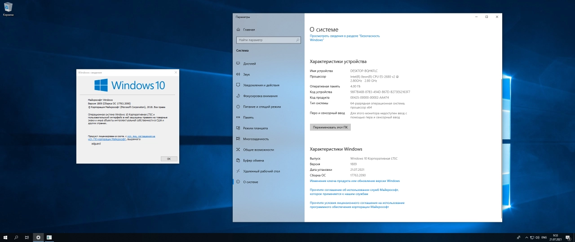Open the Action Center notifications icon
Image resolution: width=575 pixels, height=242 pixels.
567,237
